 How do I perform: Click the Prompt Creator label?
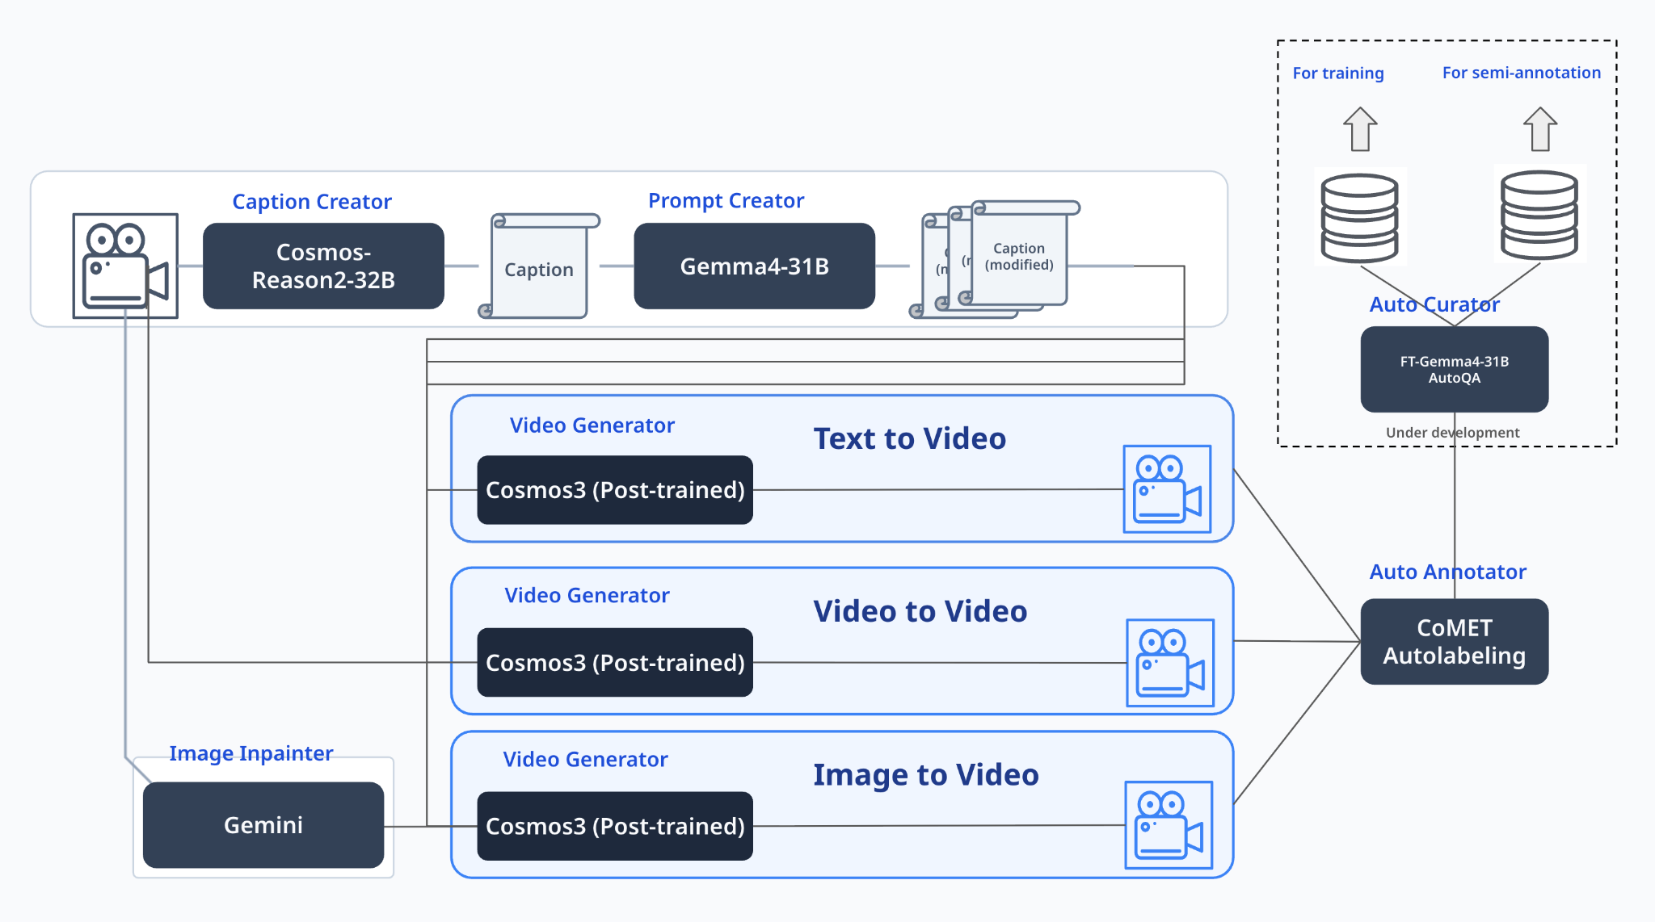[x=726, y=200]
